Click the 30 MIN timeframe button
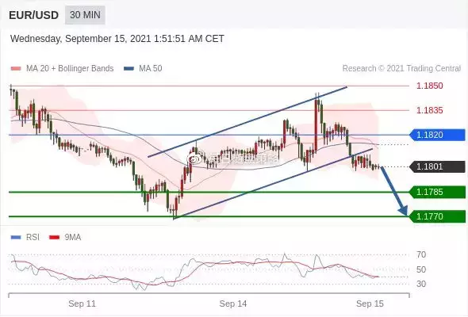 click(x=85, y=14)
